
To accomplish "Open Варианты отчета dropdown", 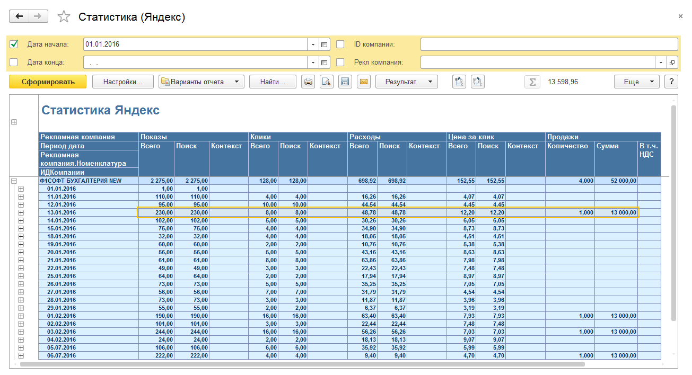I will pyautogui.click(x=202, y=82).
